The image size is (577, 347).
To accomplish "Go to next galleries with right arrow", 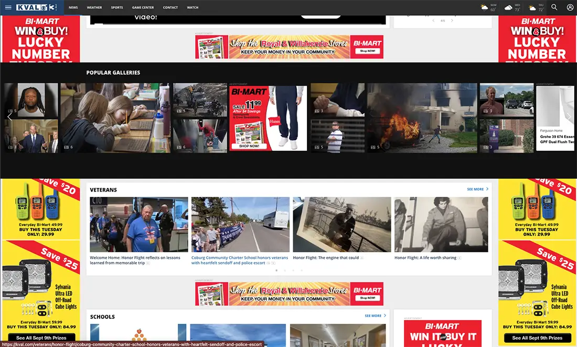I will coord(569,117).
